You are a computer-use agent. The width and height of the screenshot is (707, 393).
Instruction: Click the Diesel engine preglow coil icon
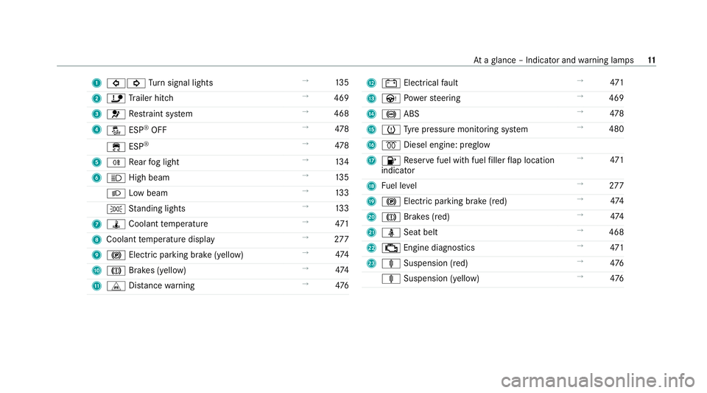pyautogui.click(x=391, y=145)
